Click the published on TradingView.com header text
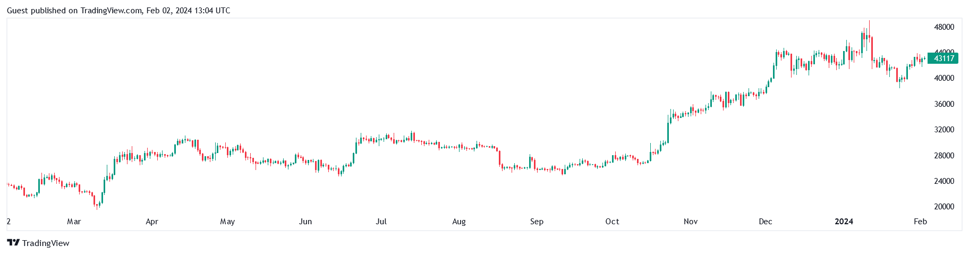The height and width of the screenshot is (254, 969). point(118,10)
